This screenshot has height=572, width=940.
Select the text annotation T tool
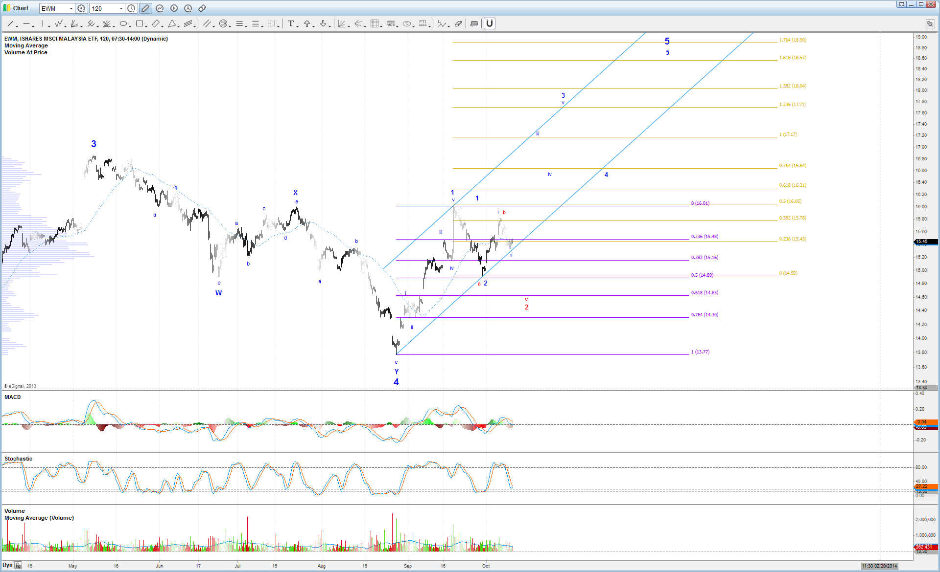coord(291,23)
